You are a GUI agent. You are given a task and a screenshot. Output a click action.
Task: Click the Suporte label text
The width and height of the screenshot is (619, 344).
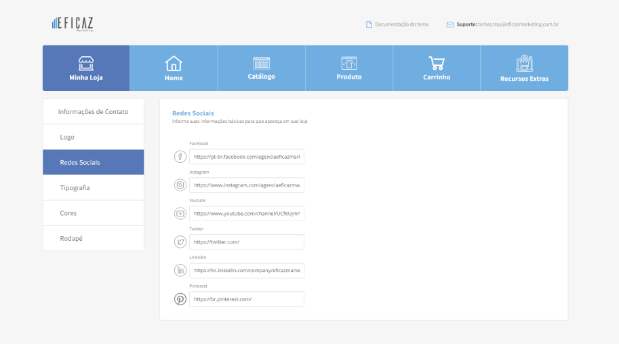(x=466, y=24)
